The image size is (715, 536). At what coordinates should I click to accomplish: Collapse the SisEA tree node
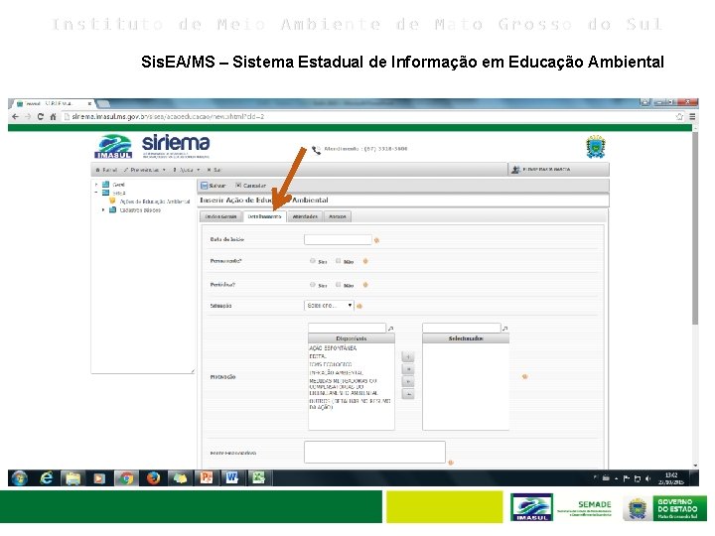pos(96,193)
